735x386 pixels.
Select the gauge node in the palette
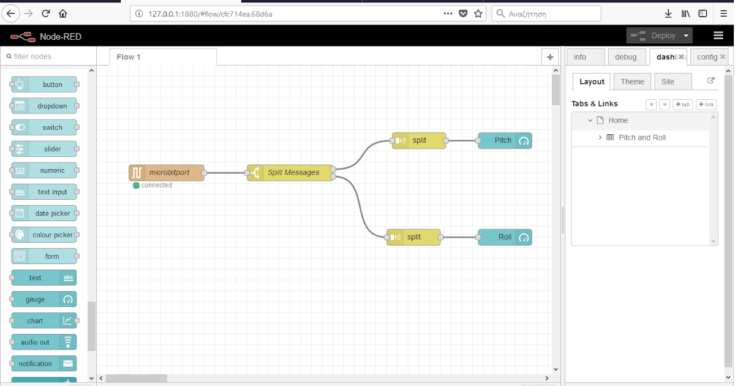pyautogui.click(x=43, y=299)
